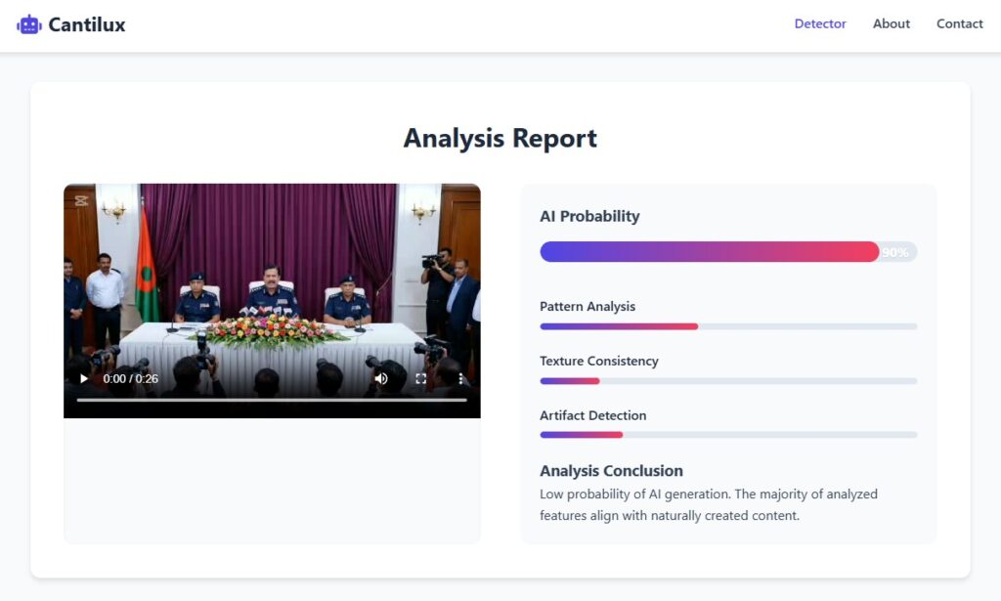Play the analyzed video
Image resolution: width=1001 pixels, height=601 pixels.
[x=84, y=378]
